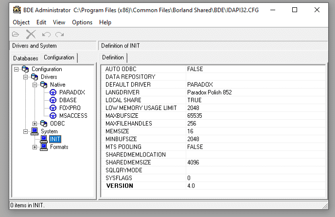Click the BDE Administrator title bar icon
Image resolution: width=335 pixels, height=217 pixels.
click(17, 10)
